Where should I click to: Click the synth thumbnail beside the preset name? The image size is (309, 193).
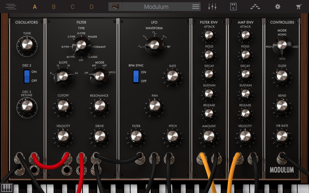pyautogui.click(x=115, y=6)
